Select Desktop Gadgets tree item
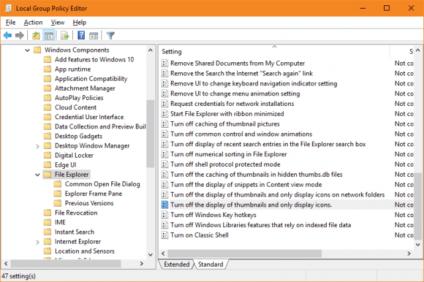This screenshot has width=424, height=282. (x=78, y=136)
